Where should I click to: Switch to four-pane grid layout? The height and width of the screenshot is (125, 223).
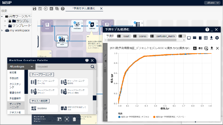click(x=206, y=38)
